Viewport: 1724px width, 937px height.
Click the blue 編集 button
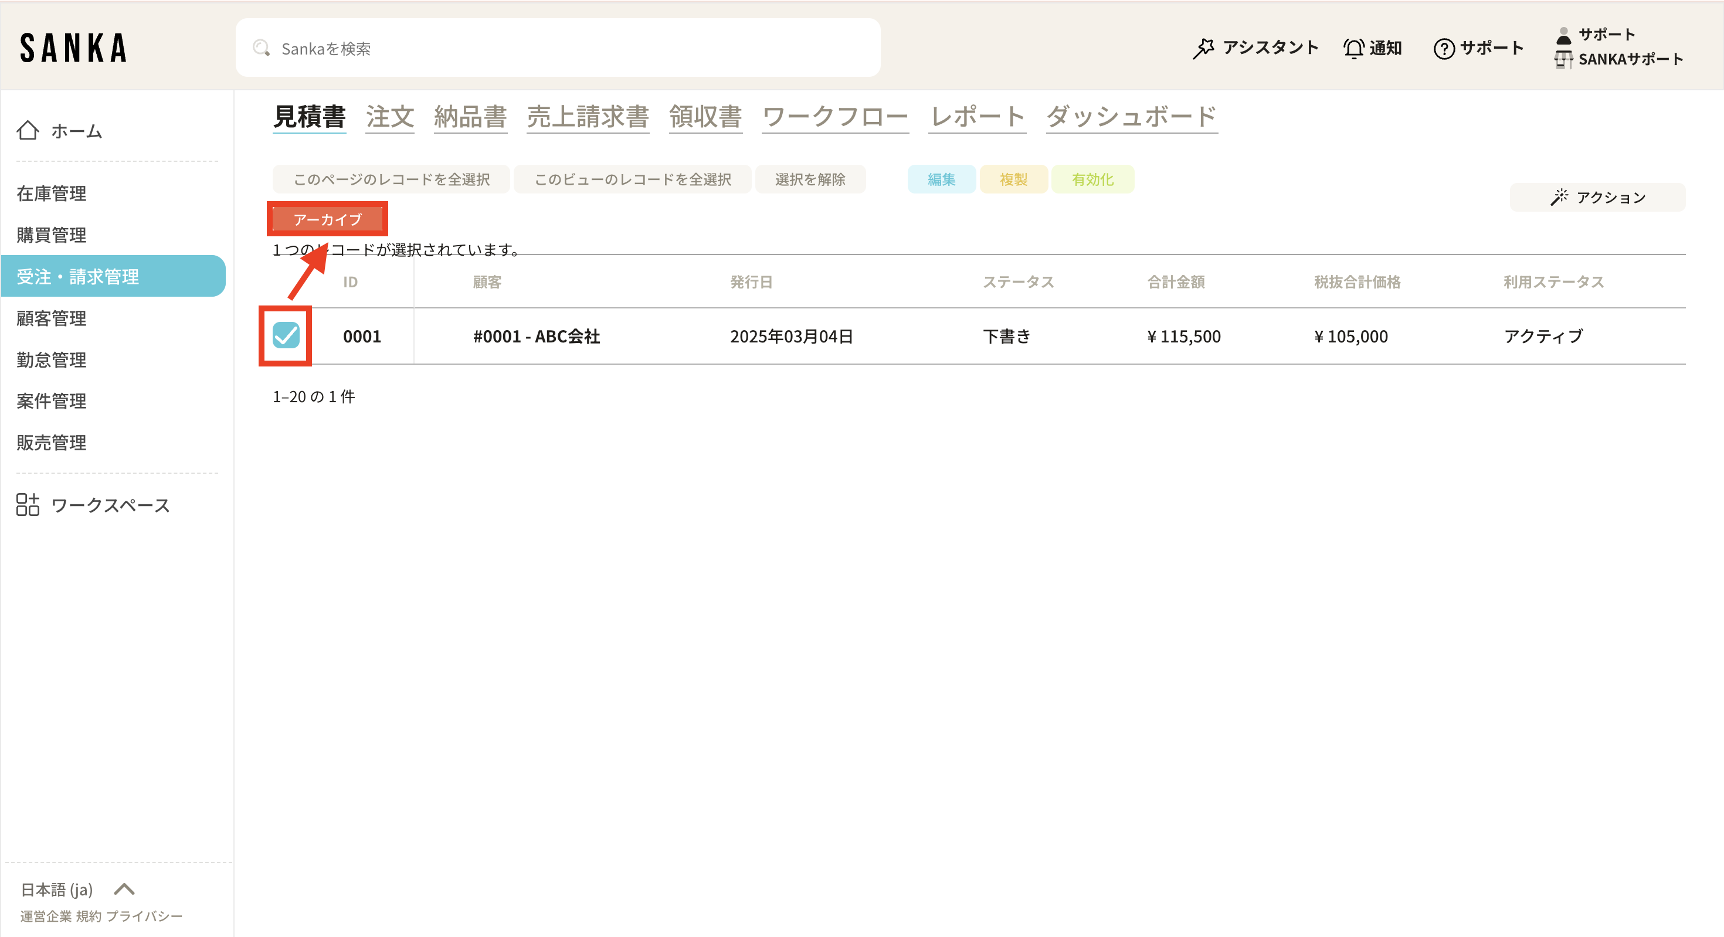(x=941, y=179)
